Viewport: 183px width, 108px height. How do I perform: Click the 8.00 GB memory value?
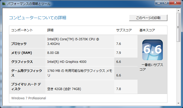53,53
